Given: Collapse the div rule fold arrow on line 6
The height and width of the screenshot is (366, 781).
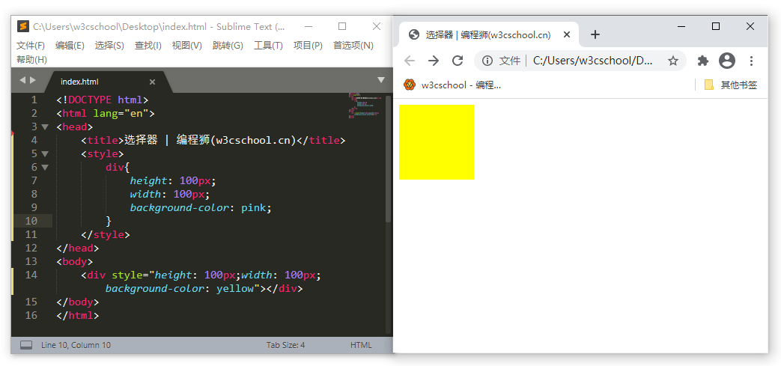Looking at the screenshot, I should [x=45, y=168].
